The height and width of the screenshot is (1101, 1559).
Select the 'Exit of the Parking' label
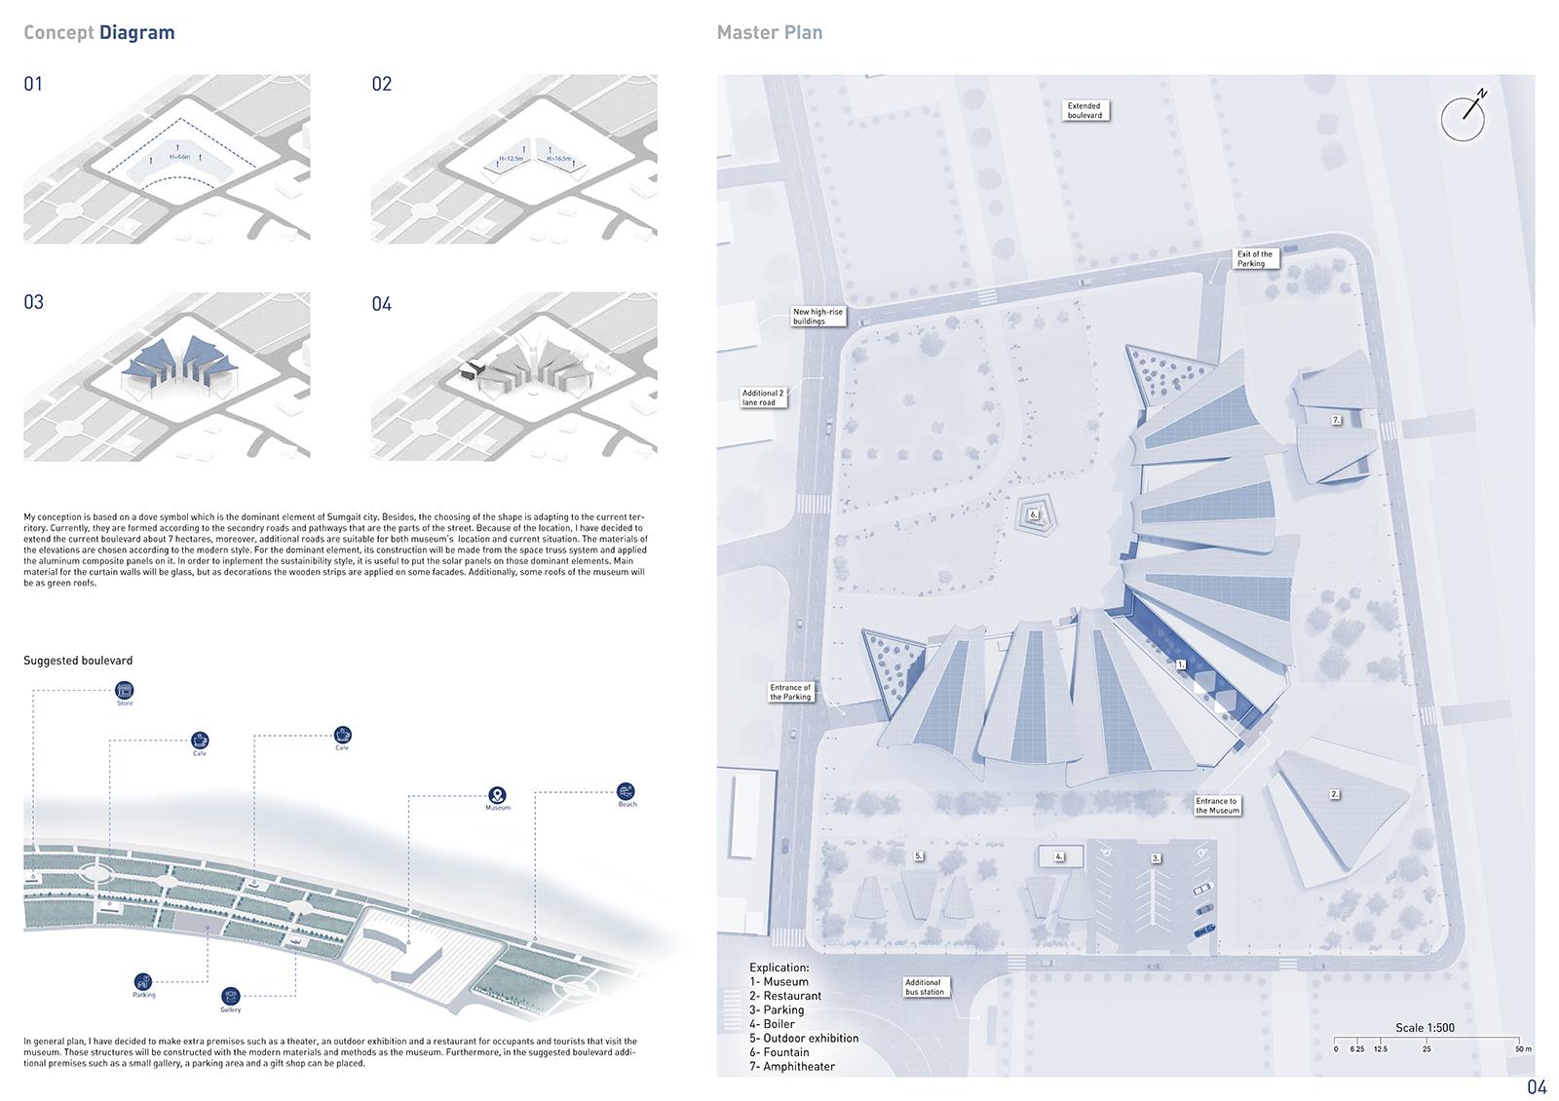[1254, 259]
